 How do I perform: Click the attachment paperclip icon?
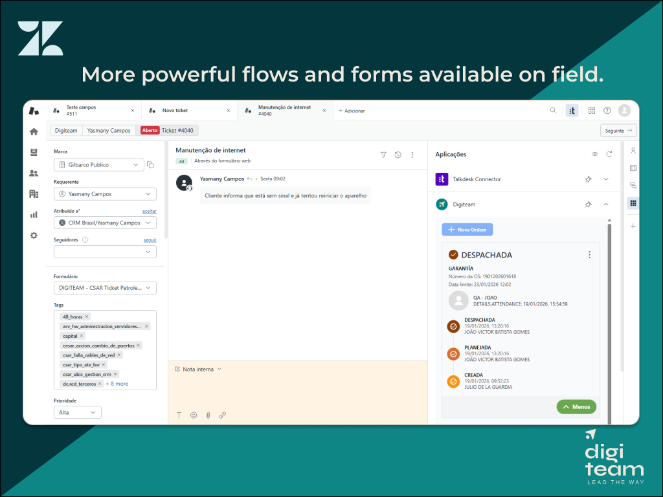[208, 415]
